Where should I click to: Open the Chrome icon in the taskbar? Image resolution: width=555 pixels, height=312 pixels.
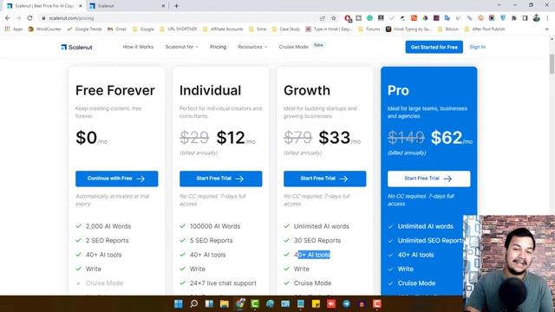tap(240, 304)
